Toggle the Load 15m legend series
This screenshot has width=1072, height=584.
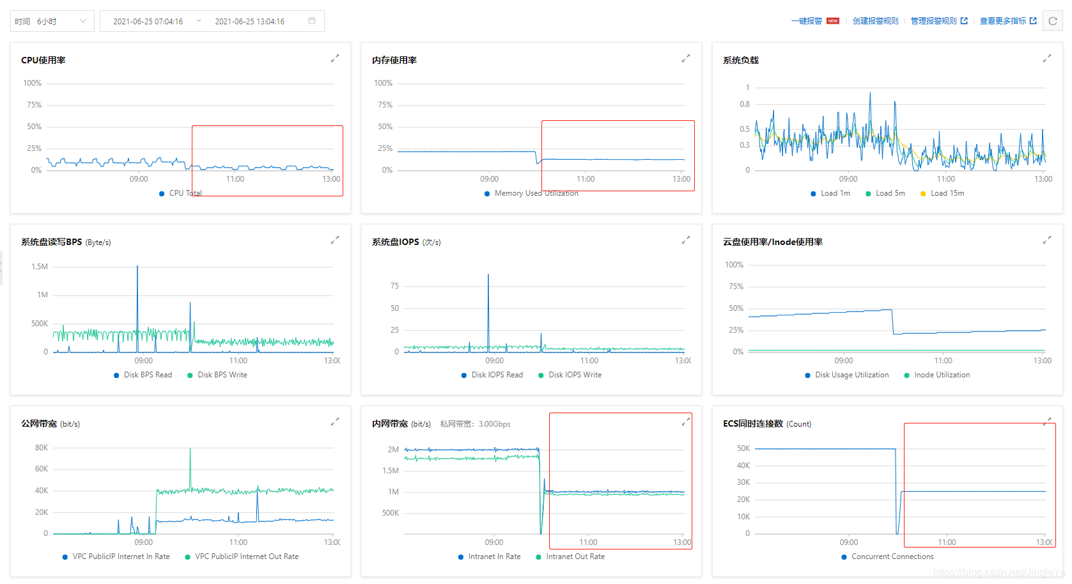pos(942,193)
